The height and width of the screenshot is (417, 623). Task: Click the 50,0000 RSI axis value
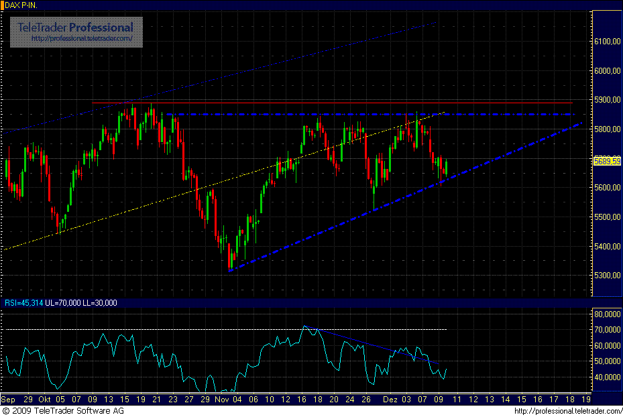click(608, 361)
